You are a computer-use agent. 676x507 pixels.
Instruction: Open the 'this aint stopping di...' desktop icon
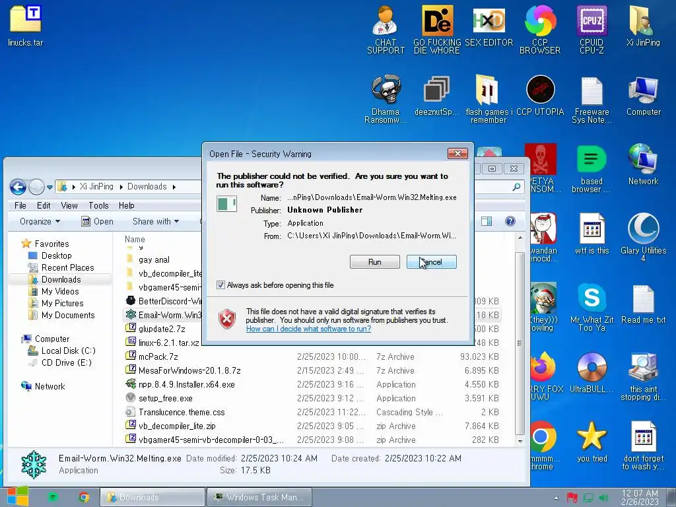pos(643,376)
